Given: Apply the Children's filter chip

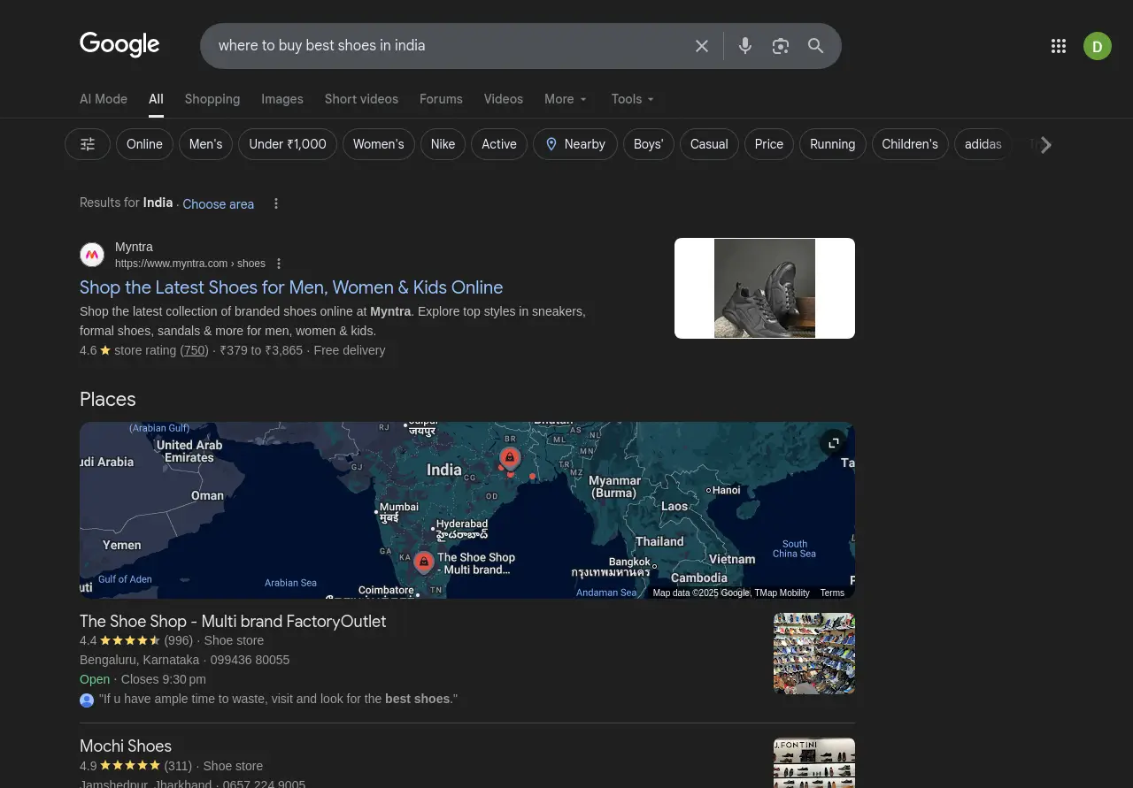Looking at the screenshot, I should pyautogui.click(x=910, y=144).
